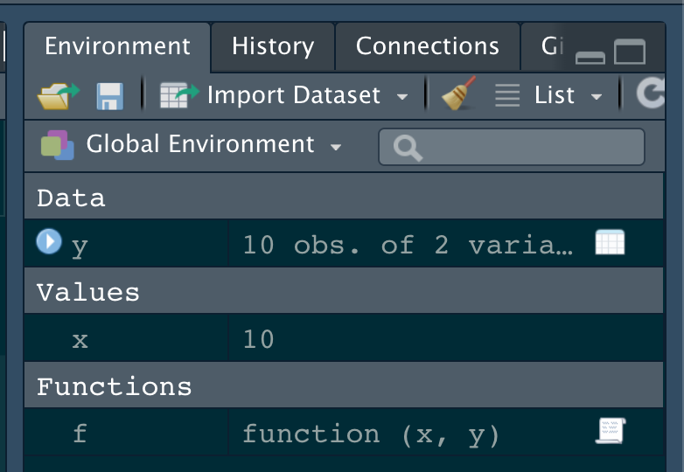Click the Import Dataset table icon
684x472 pixels.
click(179, 95)
